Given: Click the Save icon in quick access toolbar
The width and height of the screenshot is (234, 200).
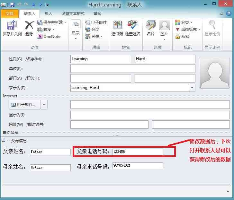Looking at the screenshot, I should pyautogui.click(x=13, y=5).
